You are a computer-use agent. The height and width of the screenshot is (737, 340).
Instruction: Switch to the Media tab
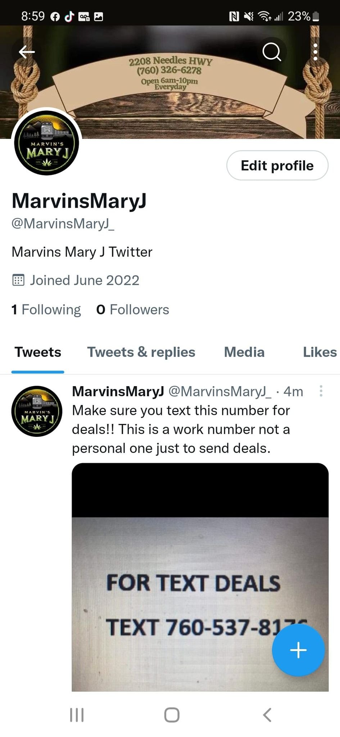coord(244,352)
